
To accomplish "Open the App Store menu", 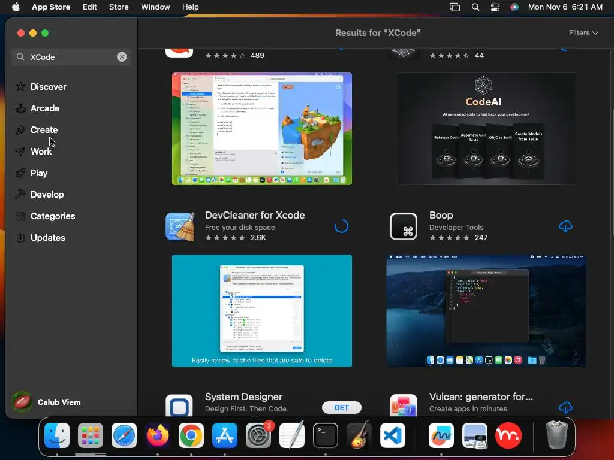I will point(51,7).
